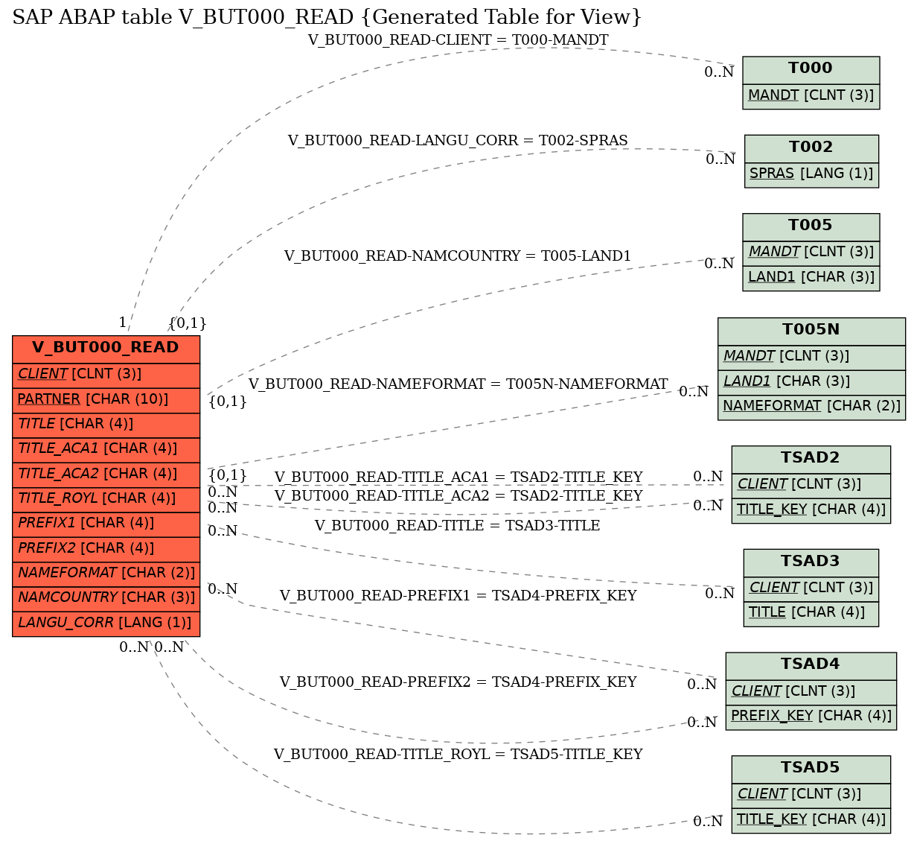Image resolution: width=917 pixels, height=841 pixels.
Task: Select the LANGU_CORR [LANG (1)] field
Action: 106,623
